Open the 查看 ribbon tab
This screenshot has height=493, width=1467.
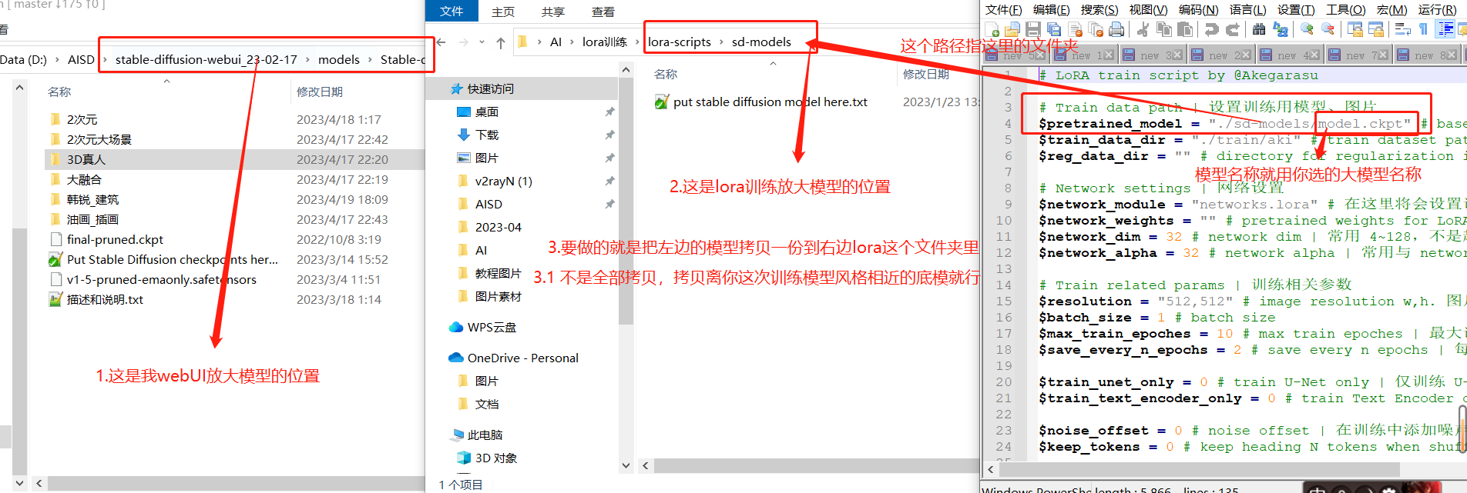(603, 12)
